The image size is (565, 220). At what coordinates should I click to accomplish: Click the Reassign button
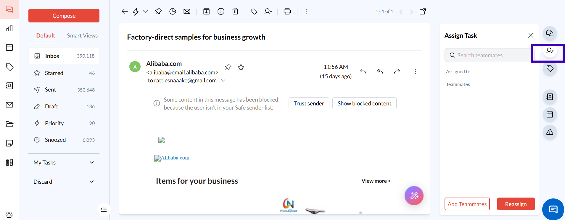click(516, 204)
